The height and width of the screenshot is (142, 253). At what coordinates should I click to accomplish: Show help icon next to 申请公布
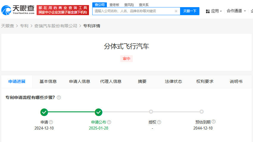click(109, 122)
